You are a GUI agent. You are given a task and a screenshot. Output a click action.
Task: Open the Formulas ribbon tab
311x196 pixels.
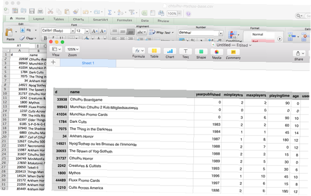pos(124,20)
